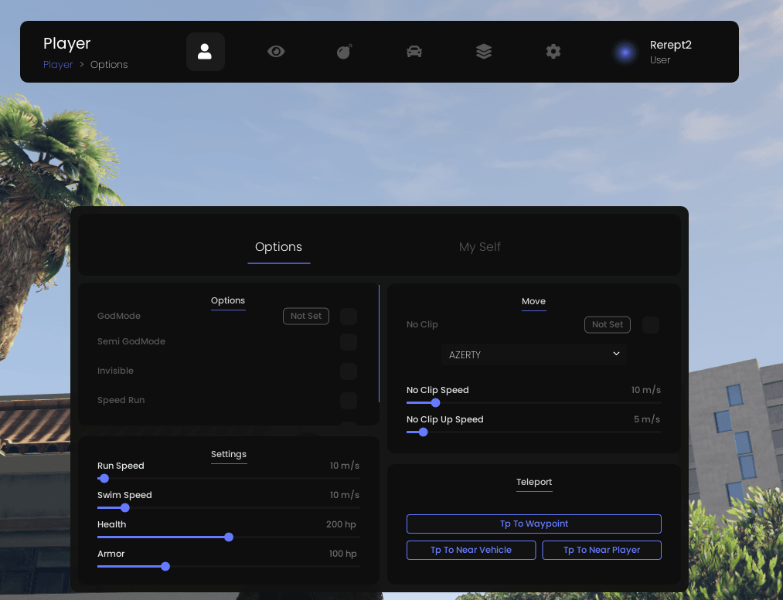Open the car vehicle section icon
Screen dimensions: 783x600
pos(414,52)
